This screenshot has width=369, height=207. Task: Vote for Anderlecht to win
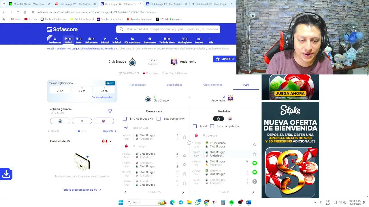pyautogui.click(x=104, y=121)
